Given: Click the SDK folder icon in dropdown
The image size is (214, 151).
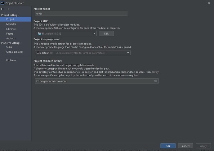Looking at the screenshot, I should 39,33.
